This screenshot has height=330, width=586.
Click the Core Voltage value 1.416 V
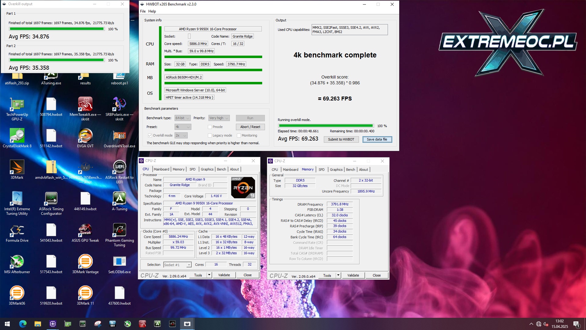216,196
